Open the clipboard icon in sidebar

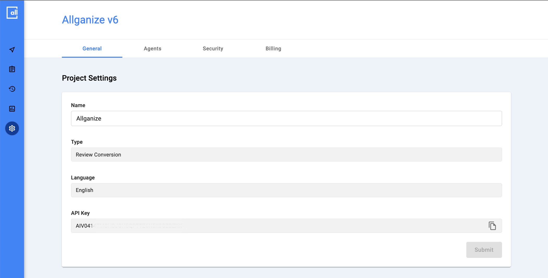tap(12, 69)
